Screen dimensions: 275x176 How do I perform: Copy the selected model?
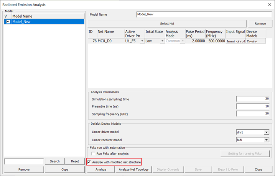(x=65, y=169)
